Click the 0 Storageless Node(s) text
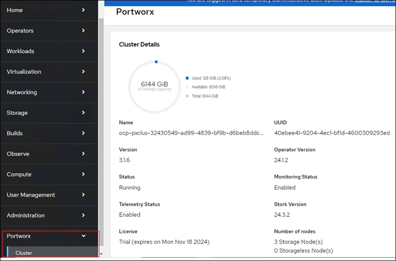396x261 pixels. point(304,251)
